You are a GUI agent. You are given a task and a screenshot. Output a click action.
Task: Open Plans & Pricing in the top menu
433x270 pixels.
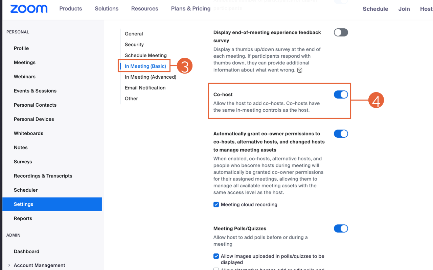[x=190, y=8]
